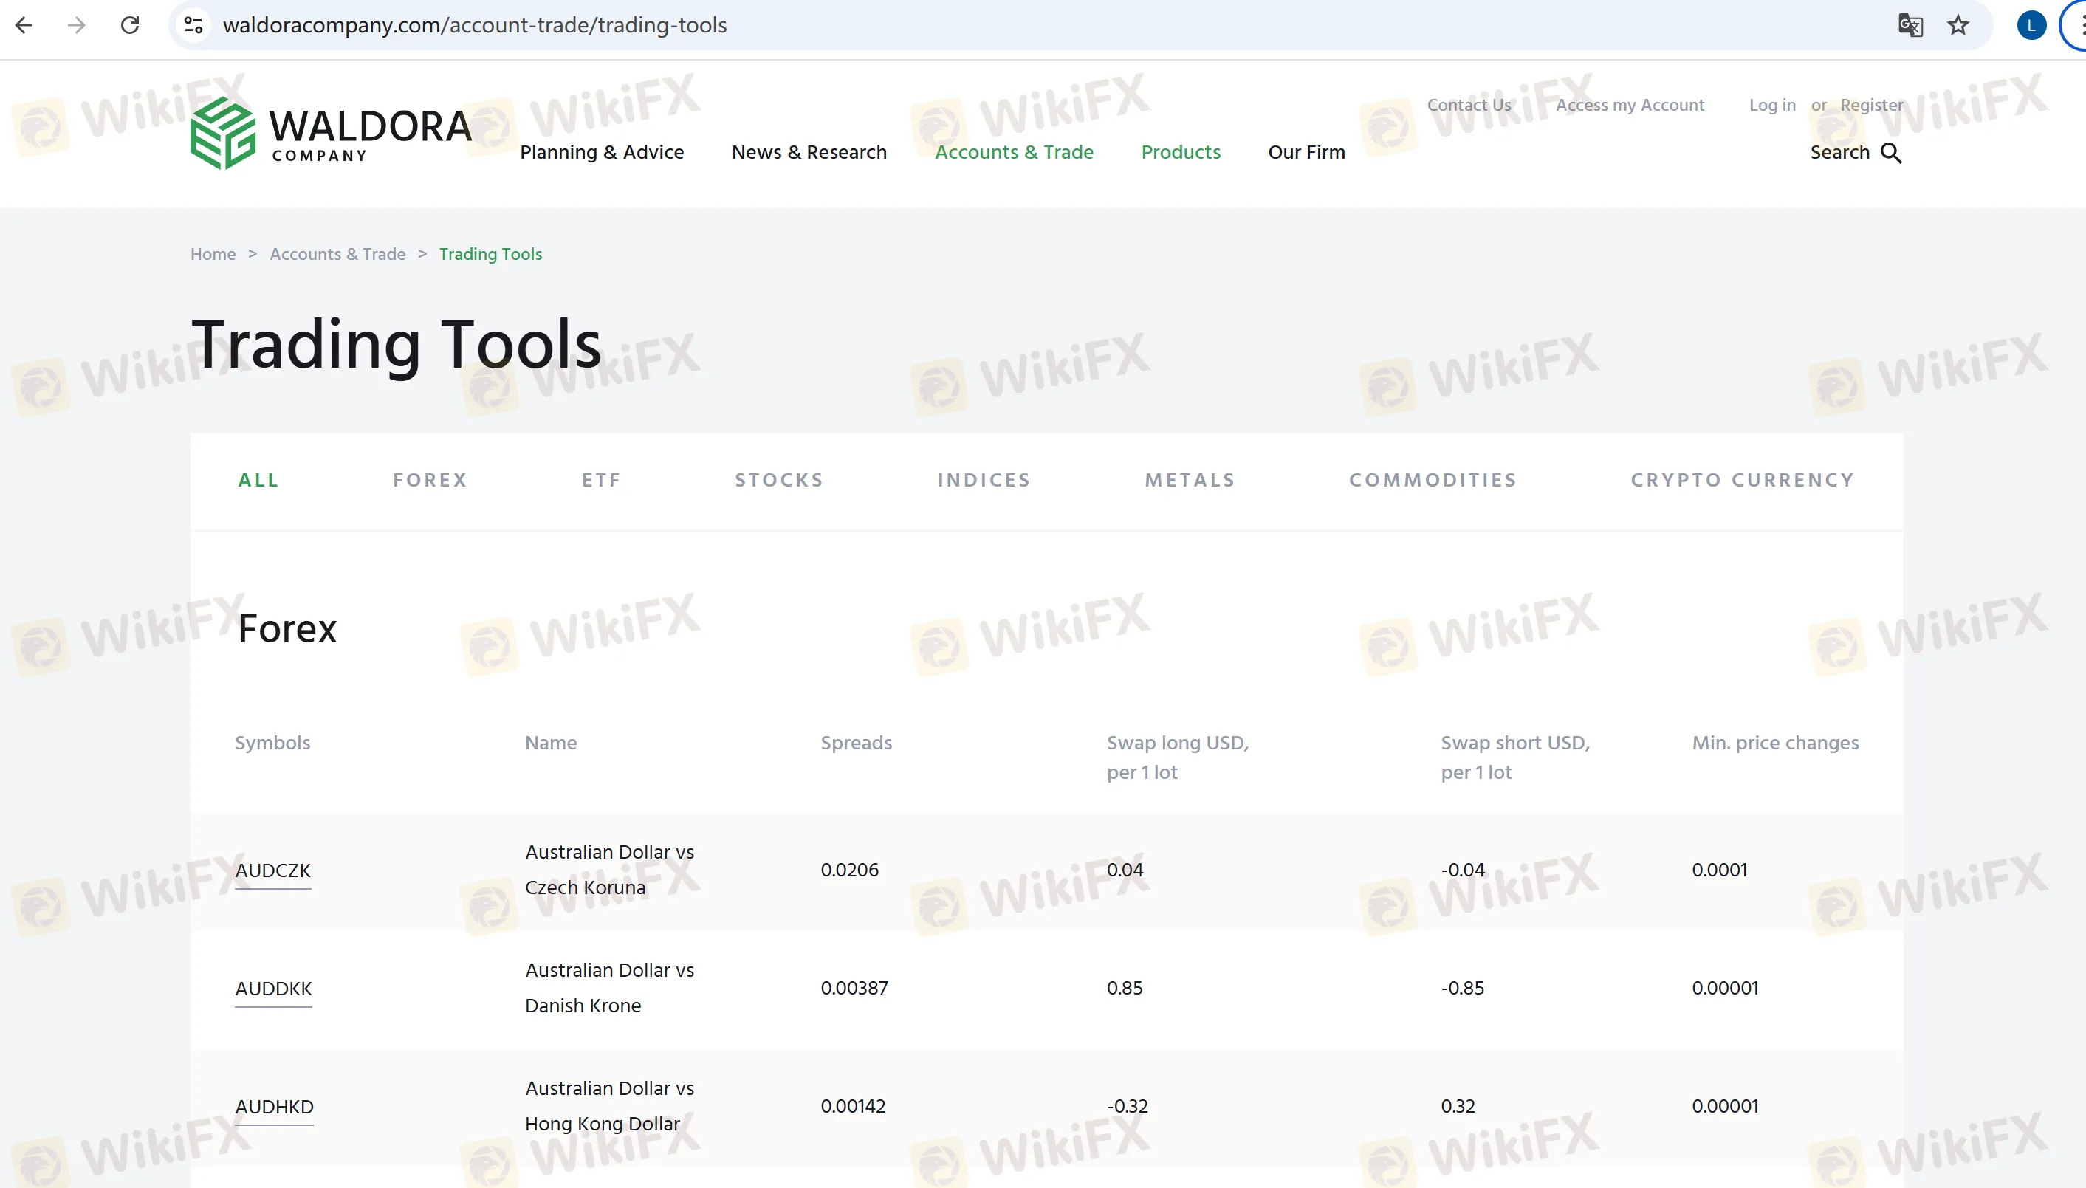Click AUDDKK spread value 0.00387

(854, 988)
